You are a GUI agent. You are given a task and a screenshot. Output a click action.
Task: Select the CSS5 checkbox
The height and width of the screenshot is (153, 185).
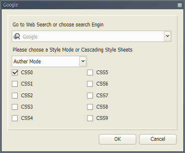pos(90,73)
